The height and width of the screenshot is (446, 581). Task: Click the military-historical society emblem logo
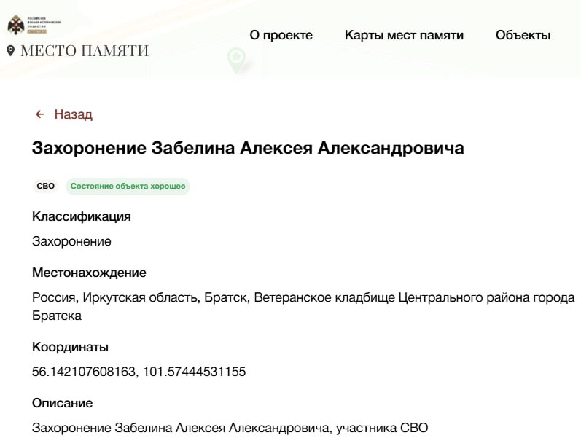(15, 26)
